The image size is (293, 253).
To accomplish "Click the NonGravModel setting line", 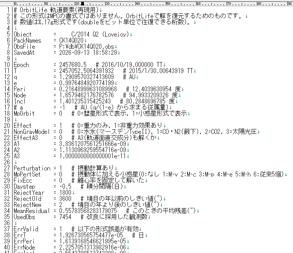I will coord(137,132).
